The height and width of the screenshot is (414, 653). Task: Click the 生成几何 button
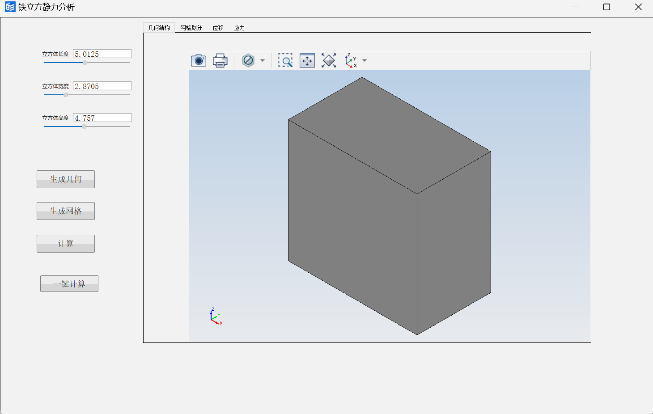(x=66, y=179)
